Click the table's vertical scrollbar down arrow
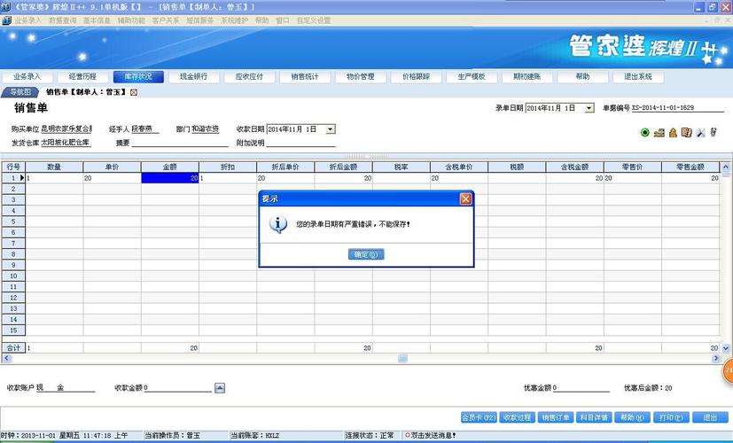 coord(726,348)
